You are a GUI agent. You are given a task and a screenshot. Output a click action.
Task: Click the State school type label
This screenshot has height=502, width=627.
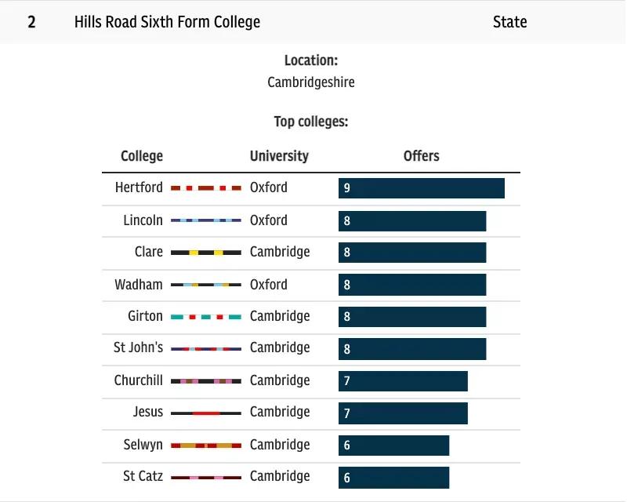pos(509,22)
